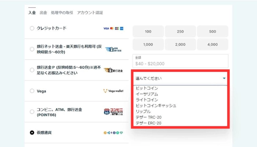Choose the 銀行送金 P radio button
Viewport: 257px width, 147px height.
32,70
